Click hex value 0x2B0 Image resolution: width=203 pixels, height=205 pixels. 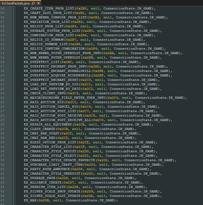tap(81, 8)
